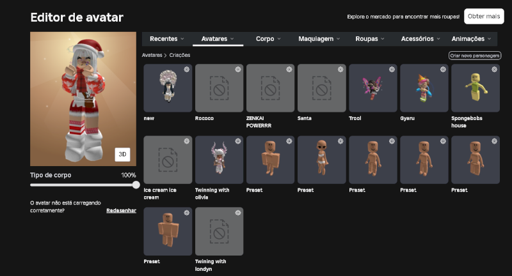The image size is (512, 276).
Task: Open the Corpo dropdown menu
Action: pos(268,39)
